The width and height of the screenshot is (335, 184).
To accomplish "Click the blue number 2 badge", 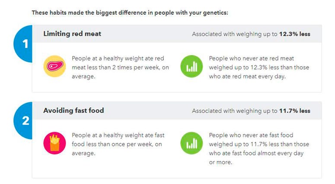I will coord(23,121).
